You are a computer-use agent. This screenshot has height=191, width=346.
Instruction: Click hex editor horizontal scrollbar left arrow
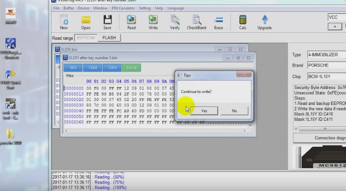click(x=66, y=131)
